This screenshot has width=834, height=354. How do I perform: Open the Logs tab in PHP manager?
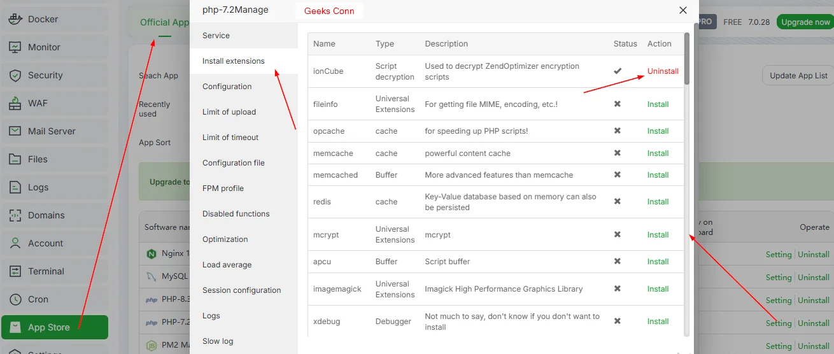(x=244, y=316)
